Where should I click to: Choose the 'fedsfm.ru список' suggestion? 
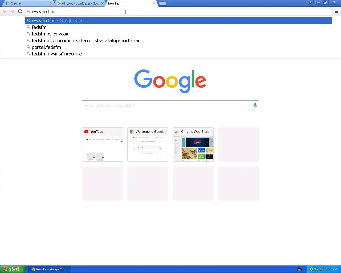pyautogui.click(x=178, y=34)
